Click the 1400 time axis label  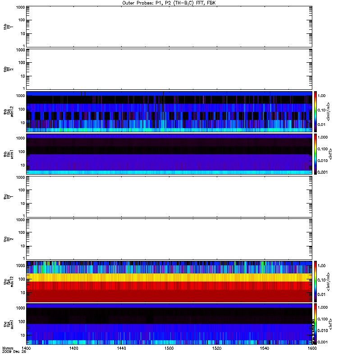(x=26, y=348)
